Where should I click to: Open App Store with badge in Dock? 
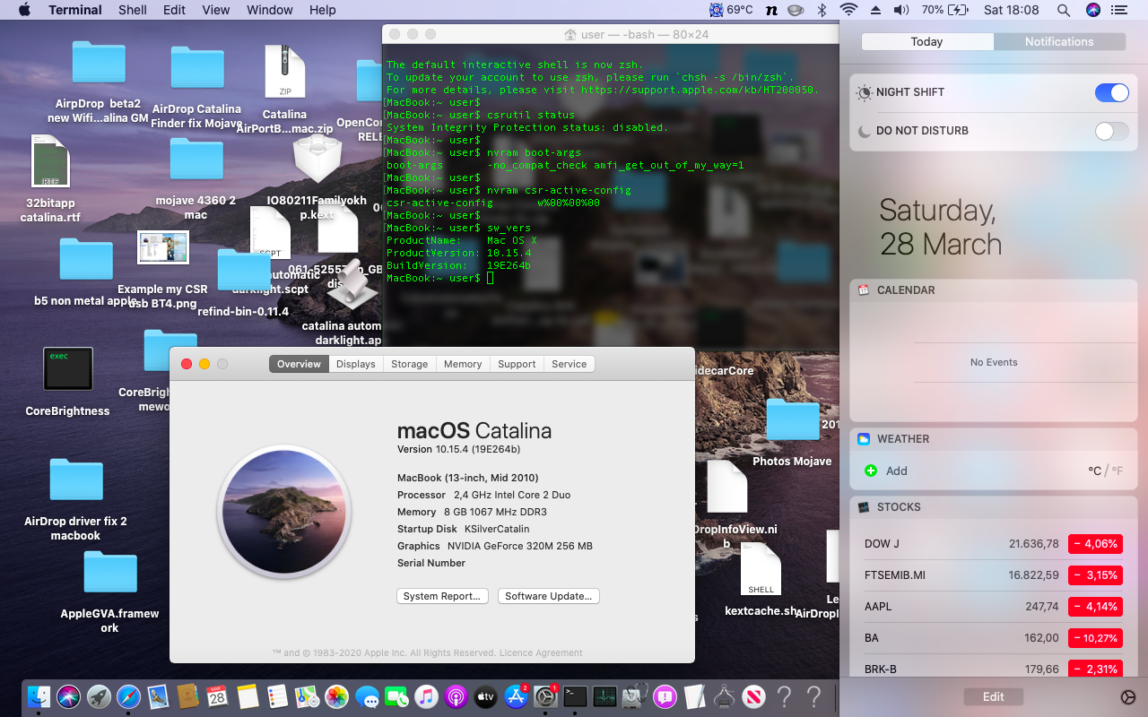516,696
